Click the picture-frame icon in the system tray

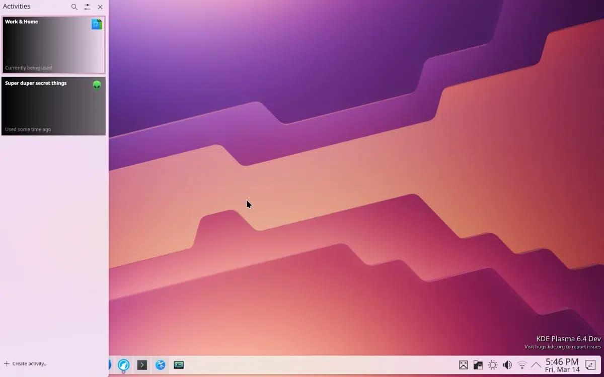pyautogui.click(x=464, y=365)
